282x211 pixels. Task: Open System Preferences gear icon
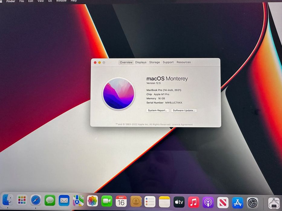(x=252, y=203)
